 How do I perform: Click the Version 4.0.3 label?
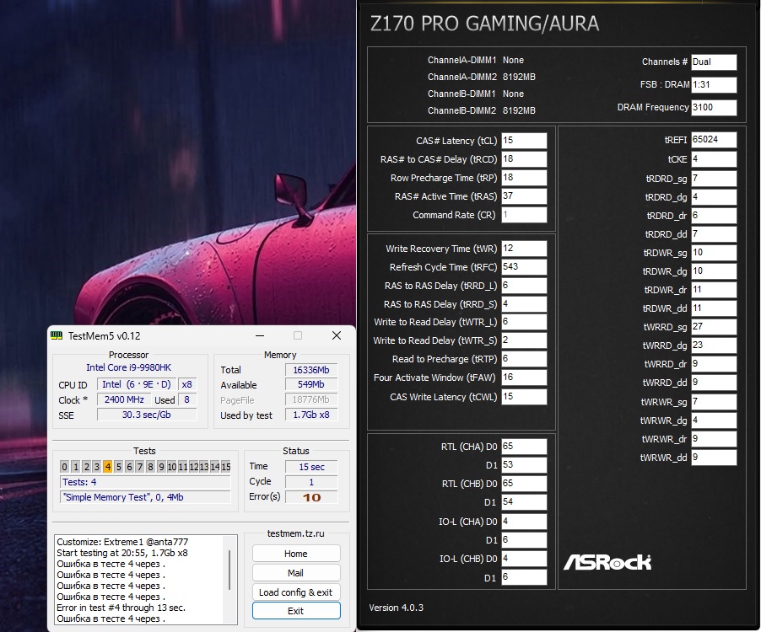point(396,608)
